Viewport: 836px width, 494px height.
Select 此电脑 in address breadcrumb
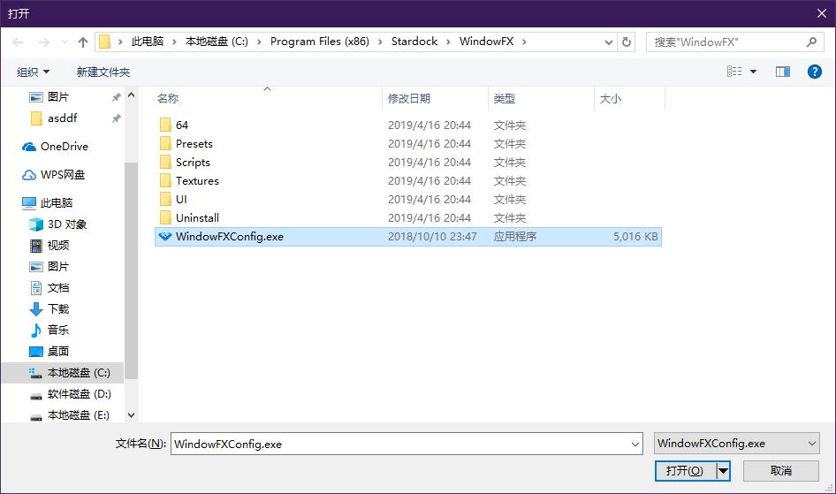pyautogui.click(x=148, y=42)
